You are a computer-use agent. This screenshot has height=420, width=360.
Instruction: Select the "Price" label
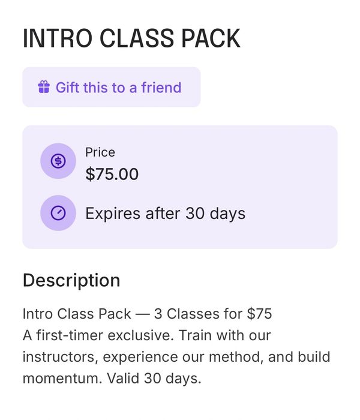[x=100, y=152]
